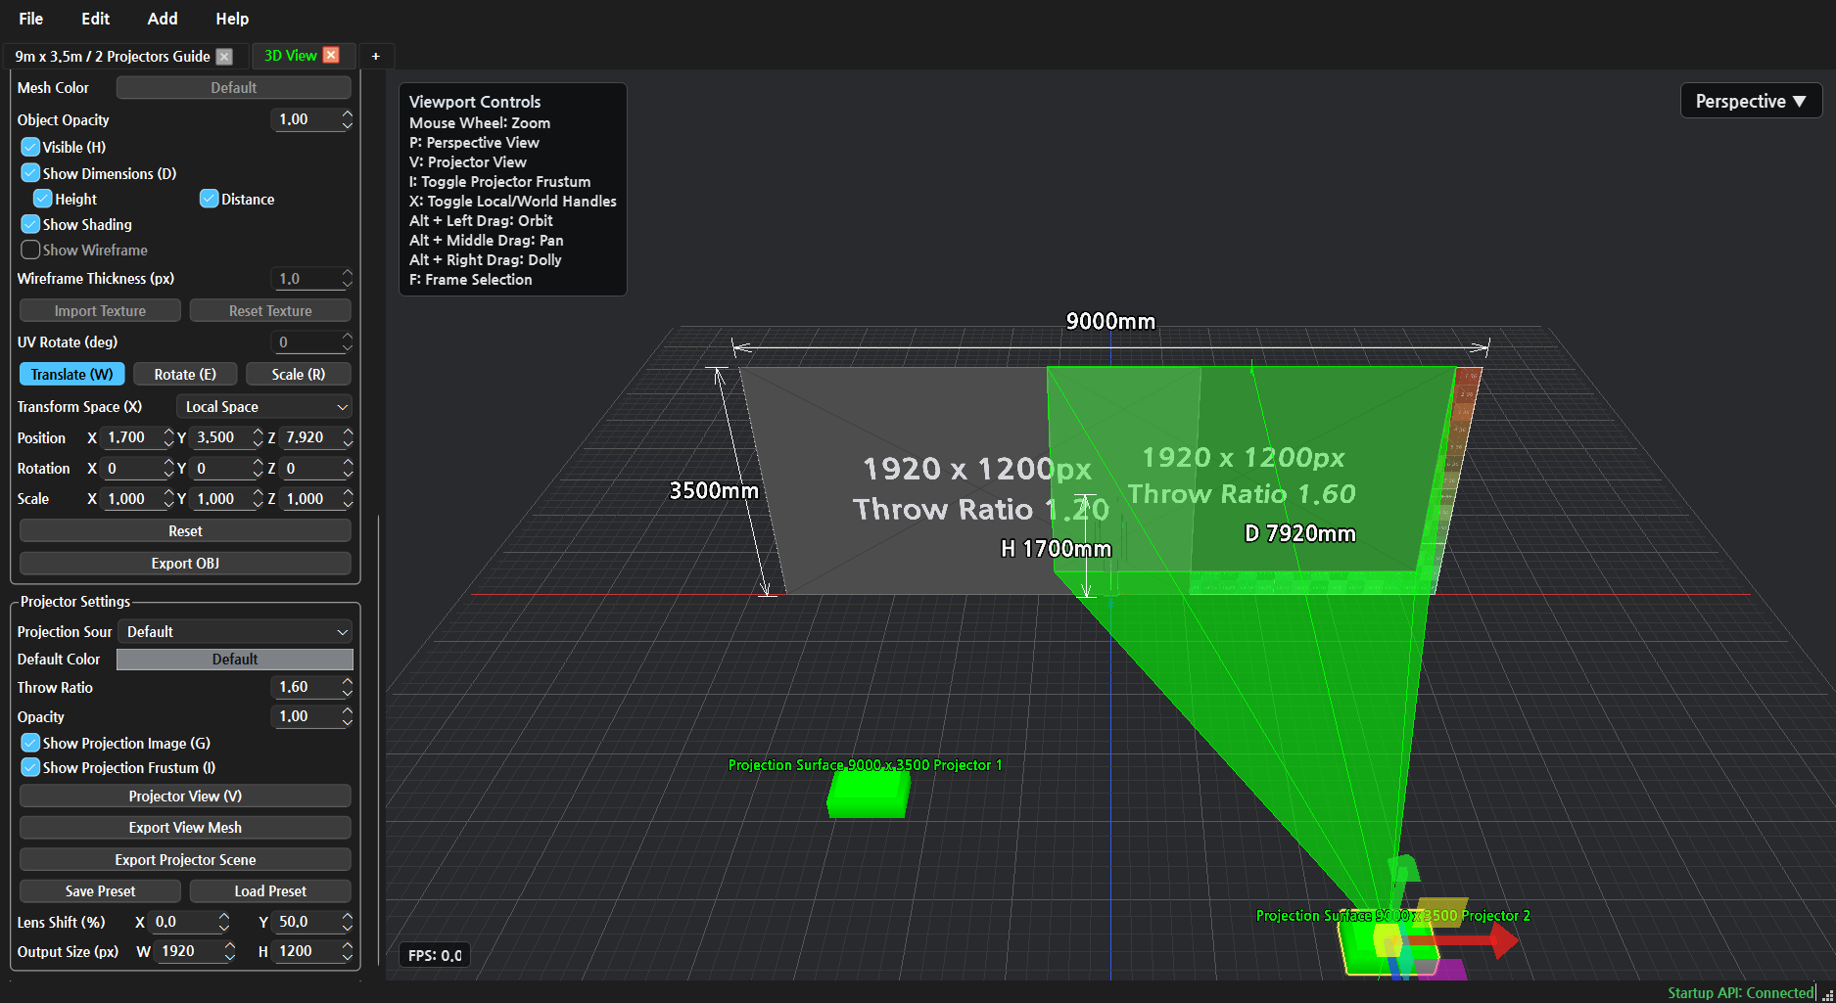Screen dimensions: 1836x1003
Task: Toggle Show Projection Frustum (I) checkbox
Action: (30, 767)
